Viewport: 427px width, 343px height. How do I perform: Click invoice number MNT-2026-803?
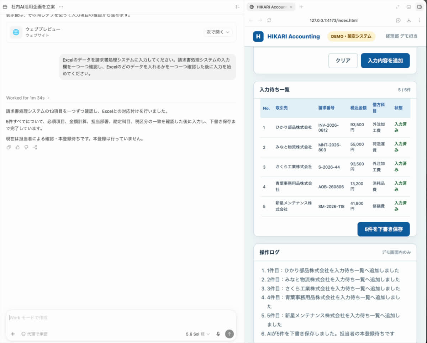pos(330,147)
